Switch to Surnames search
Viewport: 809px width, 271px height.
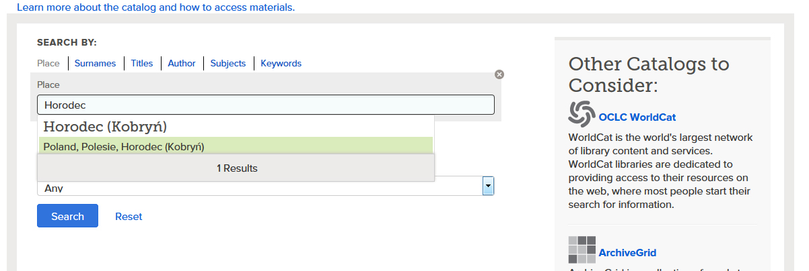pyautogui.click(x=95, y=64)
